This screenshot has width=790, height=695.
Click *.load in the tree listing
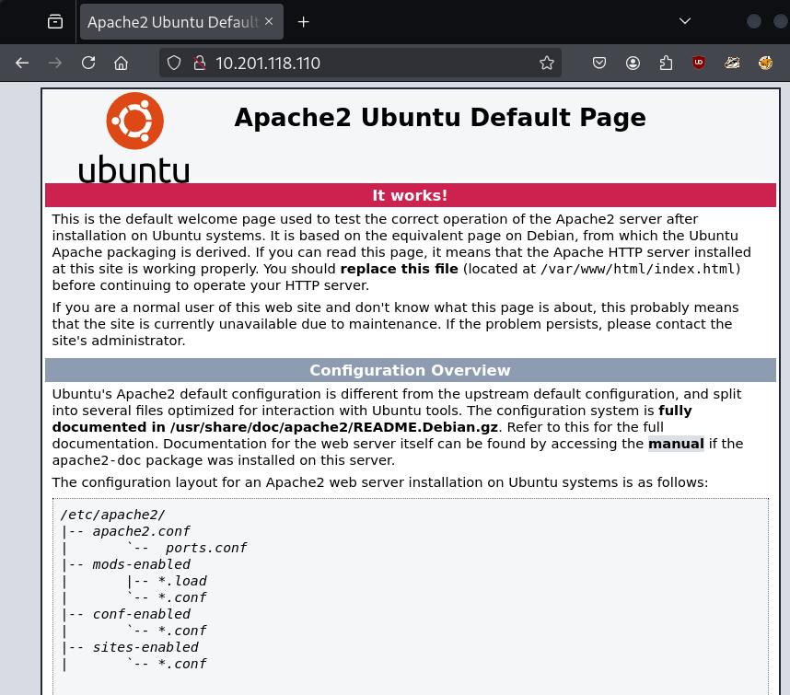(182, 581)
